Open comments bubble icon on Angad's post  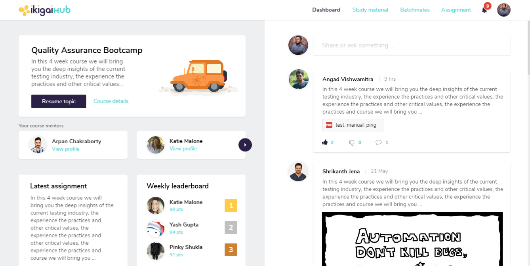pos(379,142)
